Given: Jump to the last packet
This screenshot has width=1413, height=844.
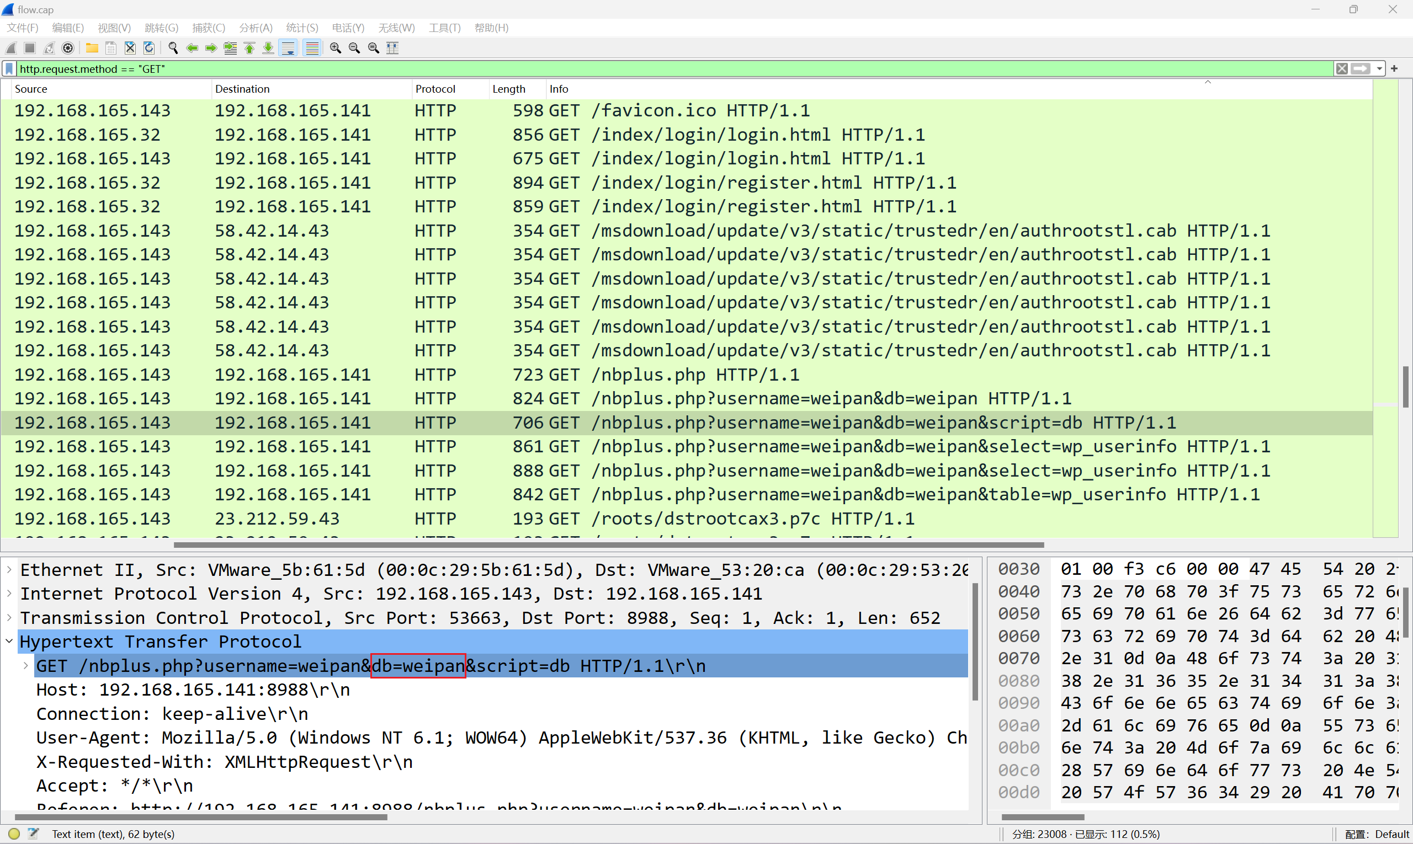Looking at the screenshot, I should pos(268,49).
